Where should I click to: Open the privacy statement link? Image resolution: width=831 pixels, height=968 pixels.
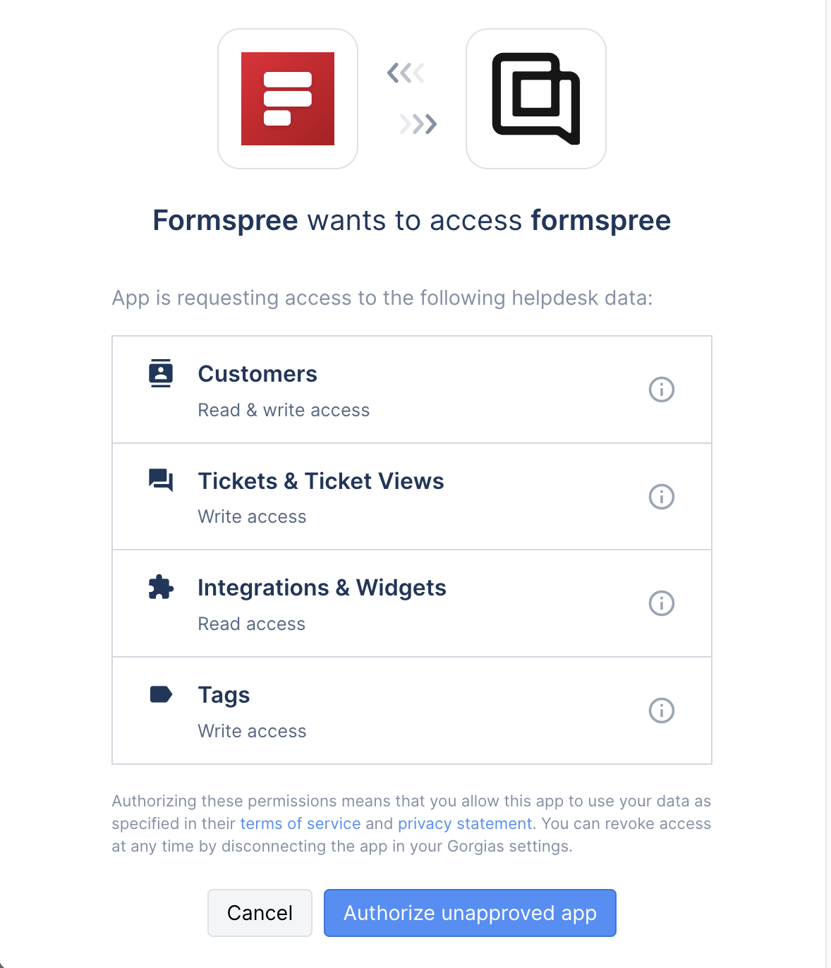tap(465, 823)
